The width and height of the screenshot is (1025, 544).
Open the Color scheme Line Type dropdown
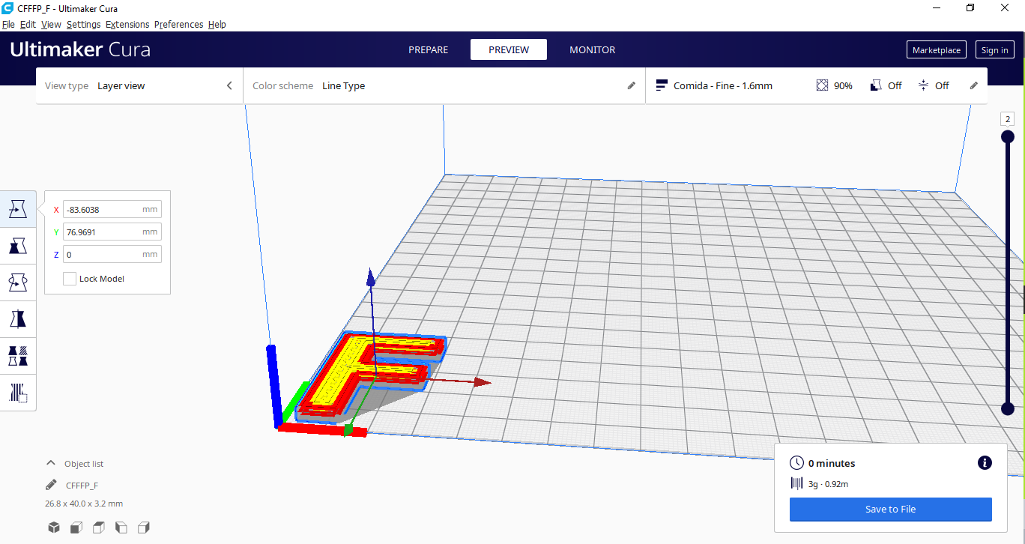[444, 86]
